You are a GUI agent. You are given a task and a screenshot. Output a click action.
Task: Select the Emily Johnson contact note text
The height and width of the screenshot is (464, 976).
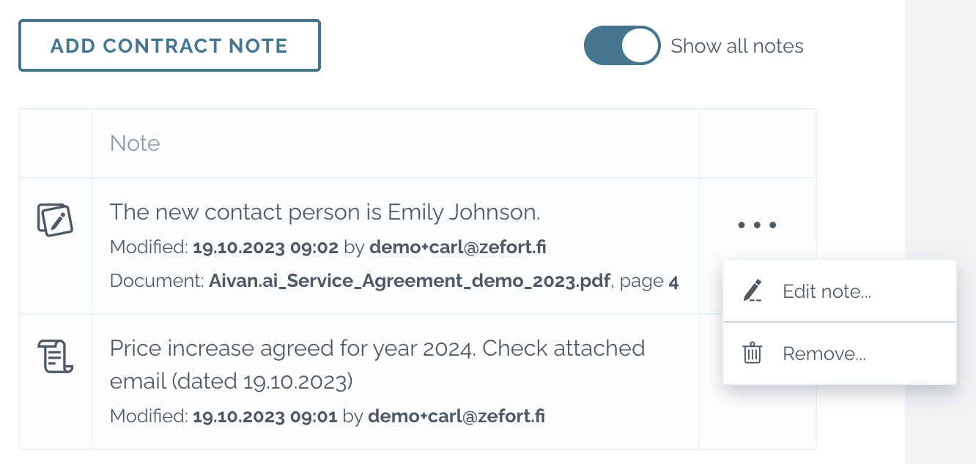point(325,212)
